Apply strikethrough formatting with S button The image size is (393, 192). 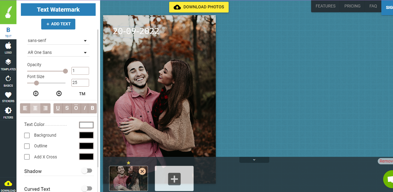pos(67,108)
